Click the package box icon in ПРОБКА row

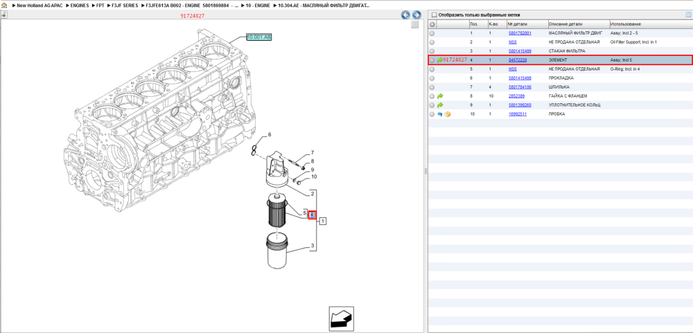(447, 114)
